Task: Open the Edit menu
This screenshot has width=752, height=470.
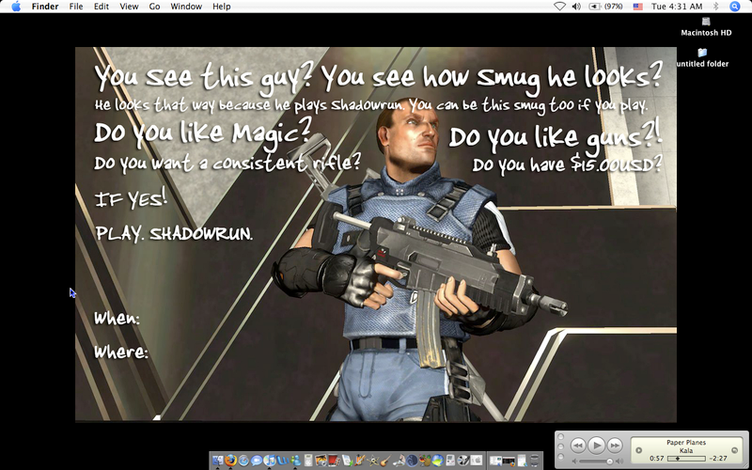Action: tap(102, 7)
